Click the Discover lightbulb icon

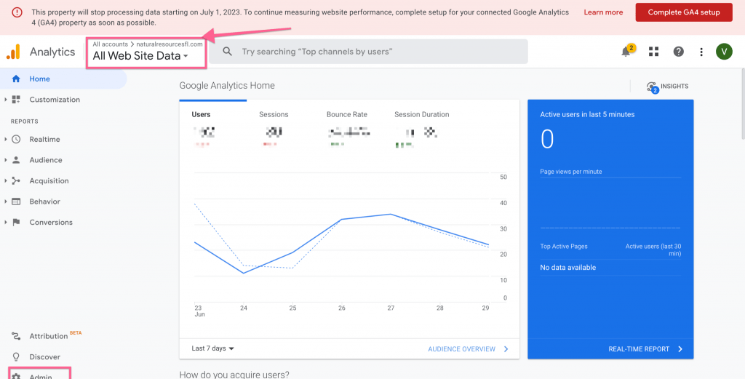(16, 356)
